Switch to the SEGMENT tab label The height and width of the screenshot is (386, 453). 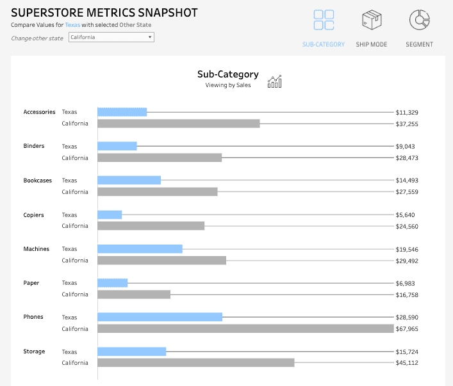coord(419,45)
